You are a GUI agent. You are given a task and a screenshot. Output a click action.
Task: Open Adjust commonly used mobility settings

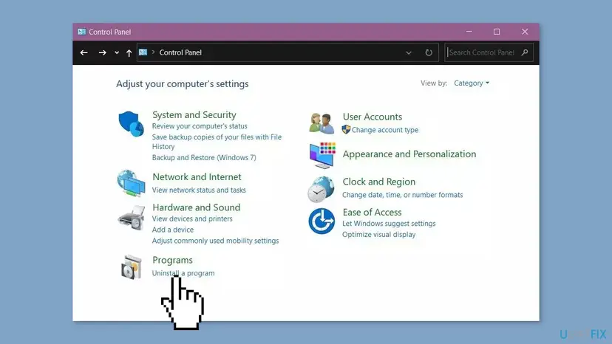pyautogui.click(x=215, y=241)
